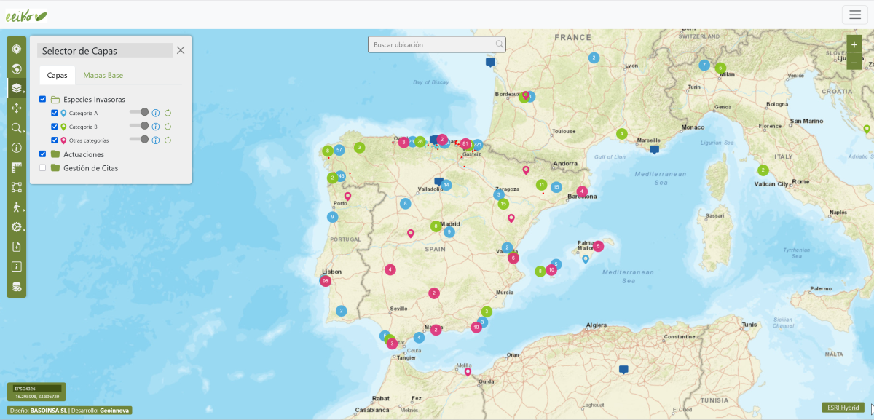Show info for Otras categorías layer
Screen dimensions: 874x420
pos(155,140)
